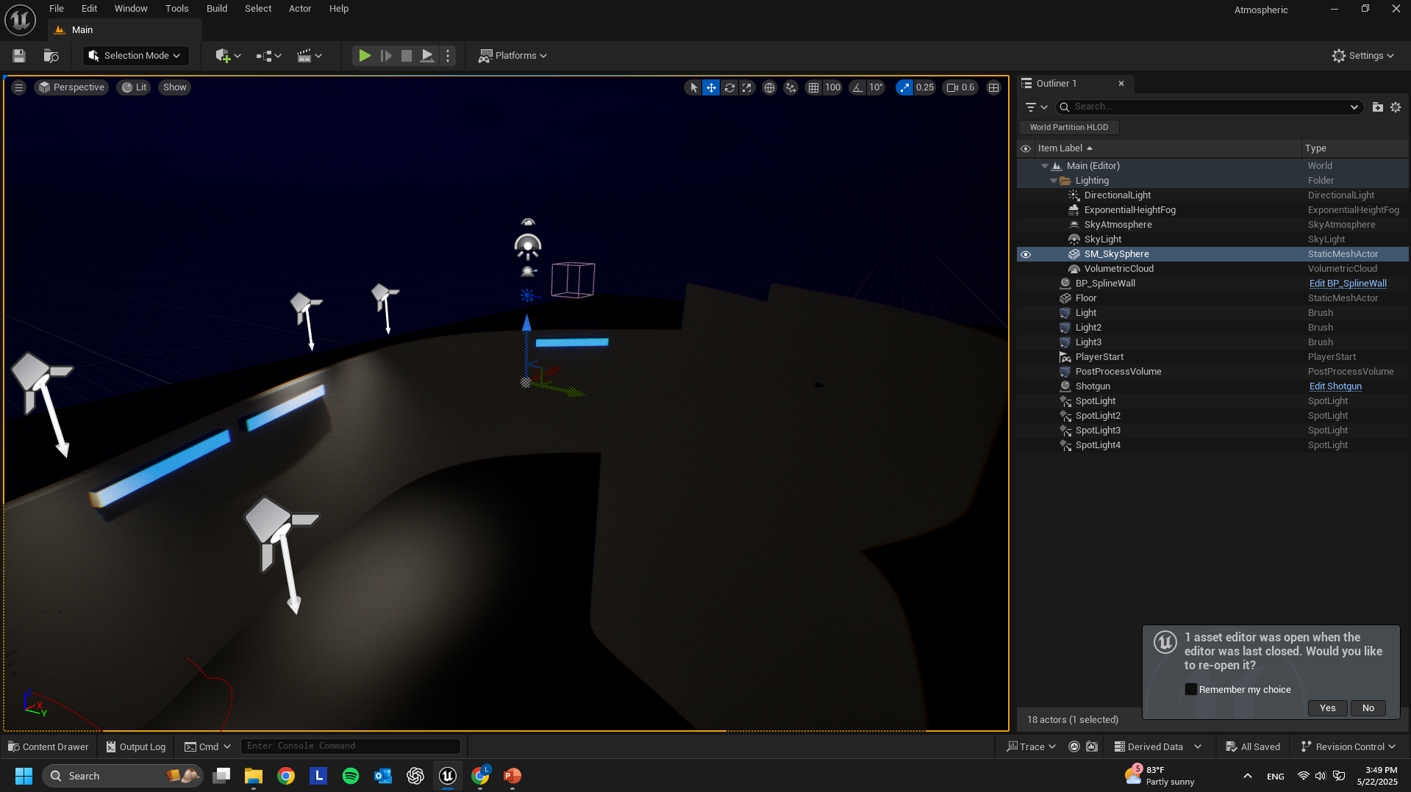1411x792 pixels.
Task: Activate the Rotate gizmo tool
Action: tap(729, 87)
